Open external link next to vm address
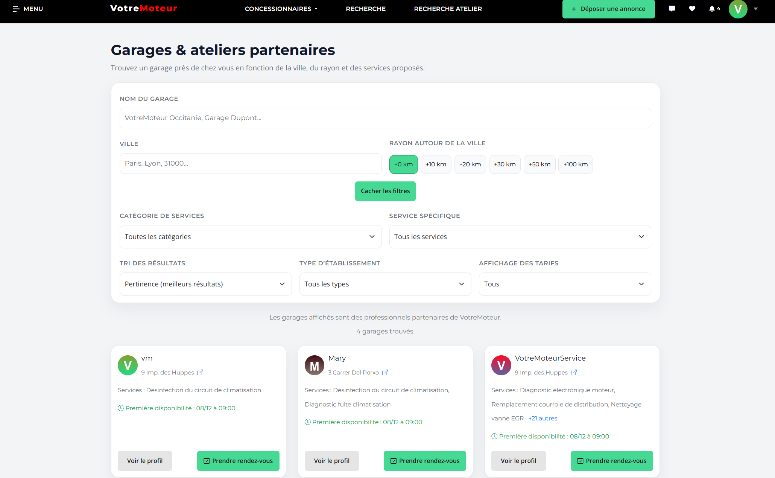This screenshot has height=478, width=775. click(x=200, y=372)
